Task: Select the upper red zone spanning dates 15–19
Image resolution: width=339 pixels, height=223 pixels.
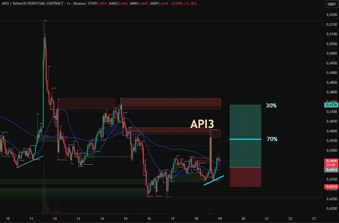Action: [x=171, y=104]
